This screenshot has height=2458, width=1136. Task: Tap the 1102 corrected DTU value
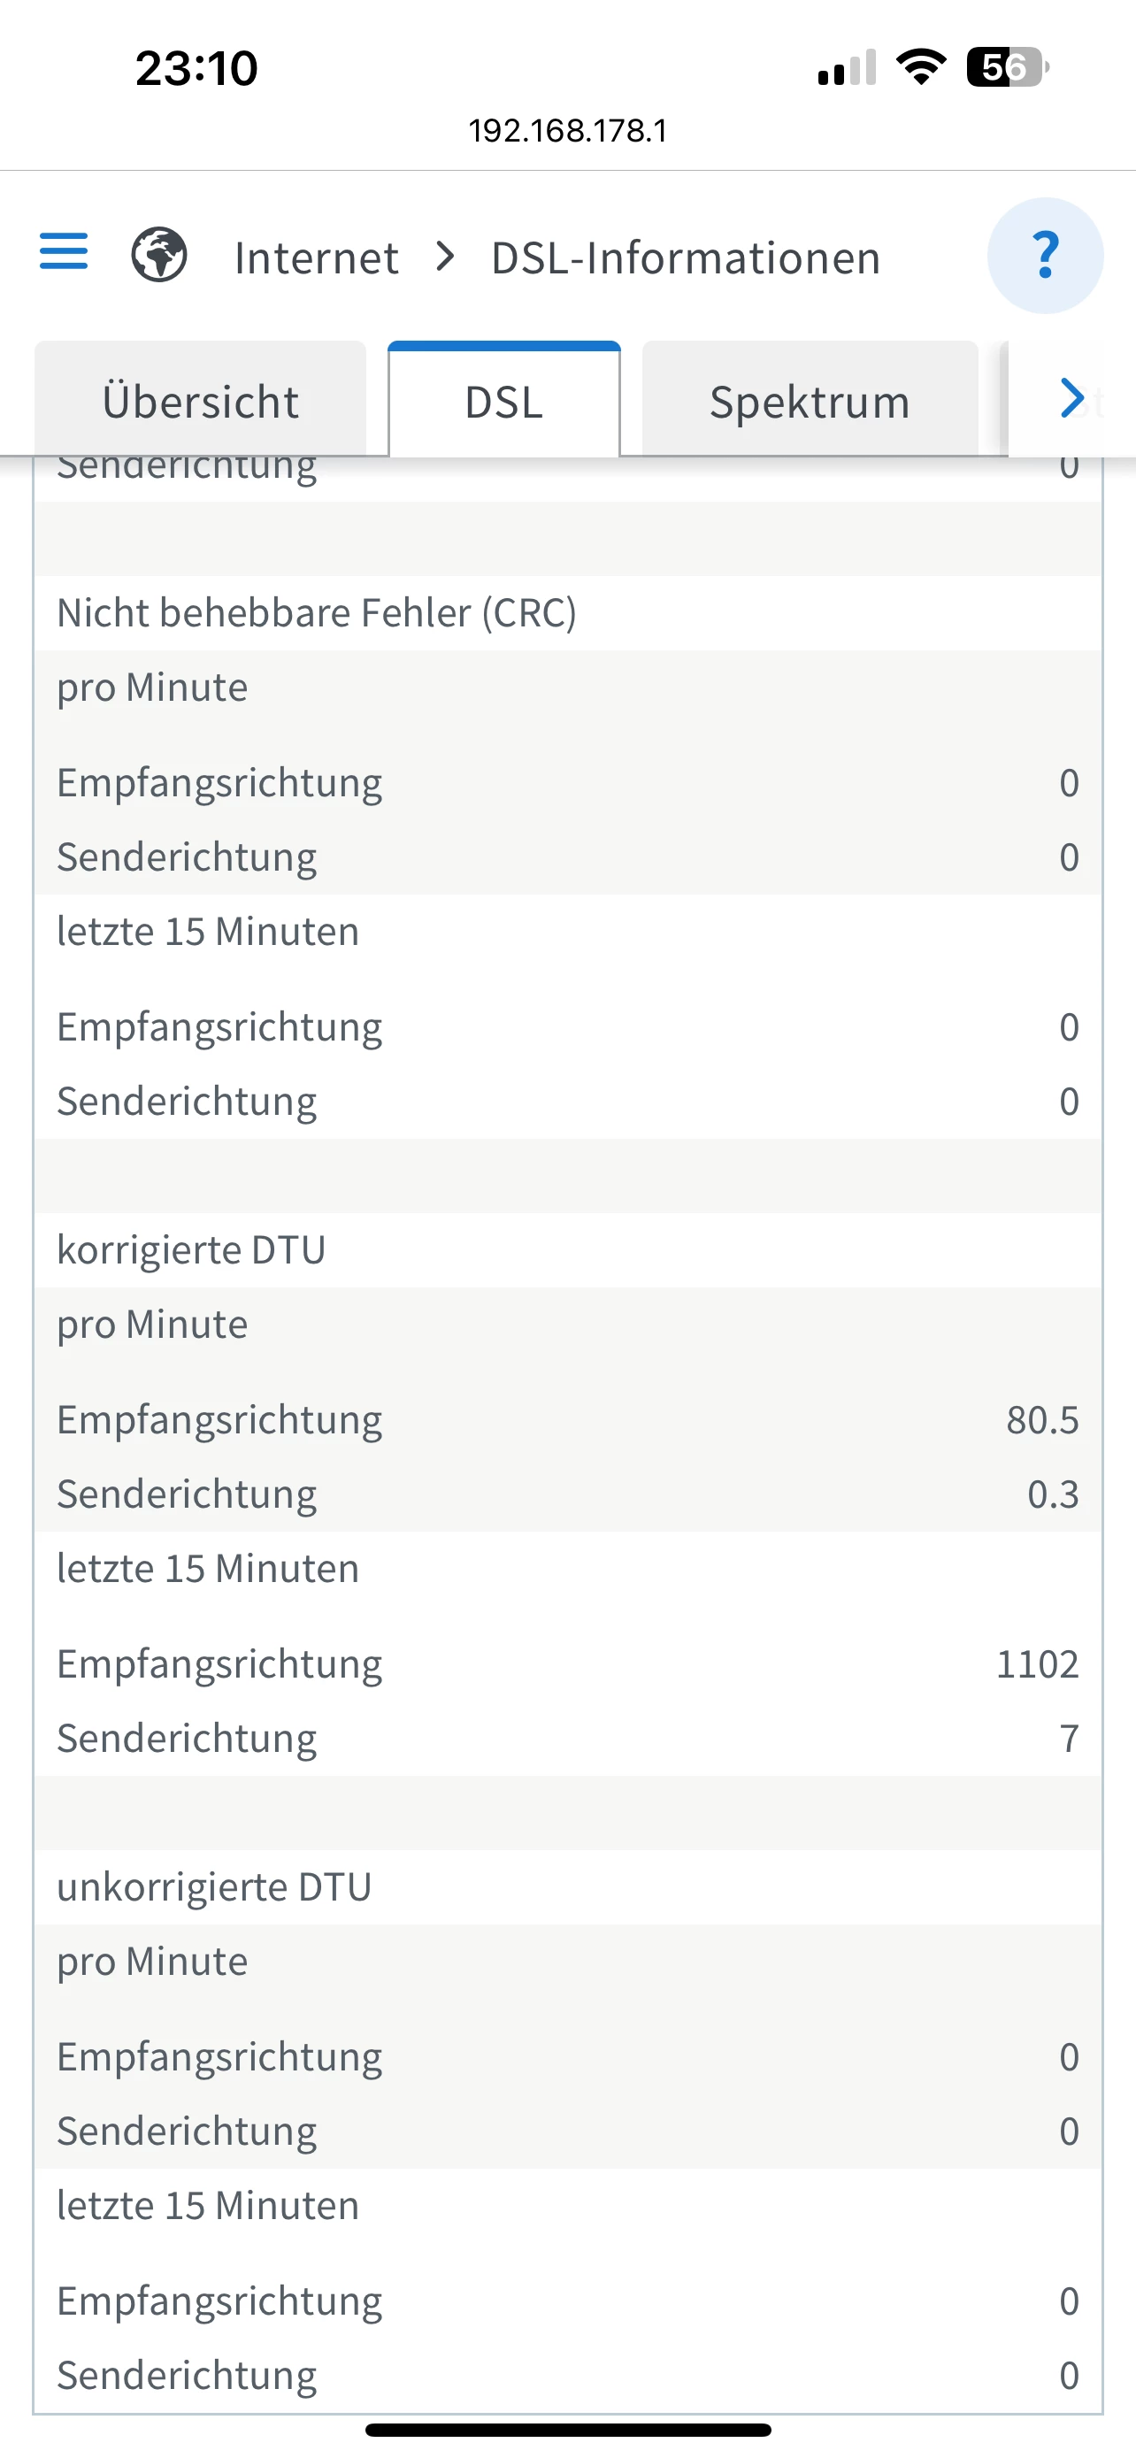(1037, 1664)
